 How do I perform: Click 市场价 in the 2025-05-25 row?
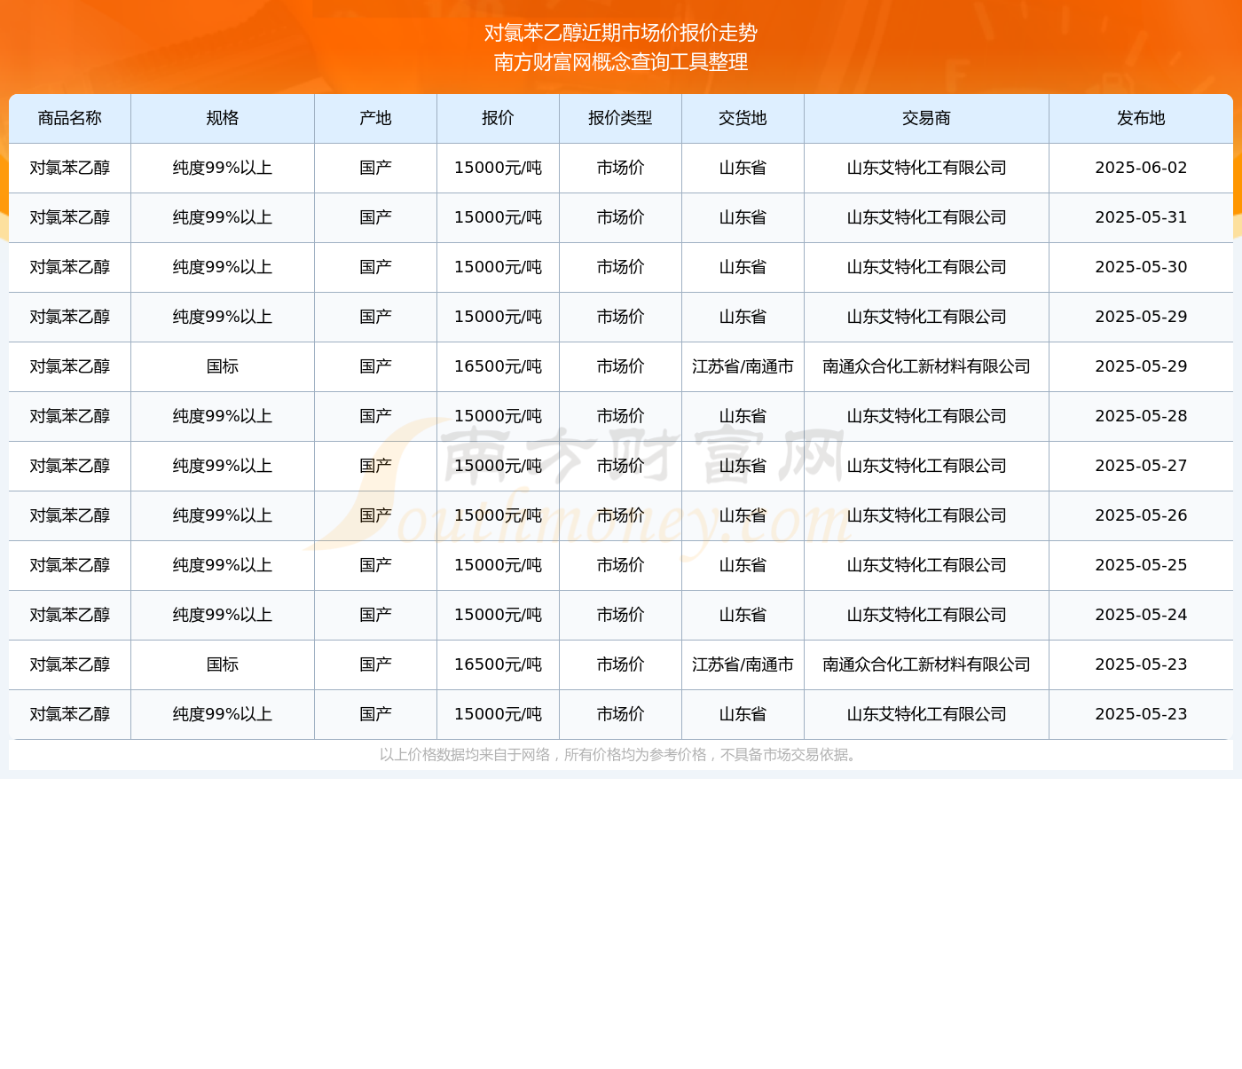pyautogui.click(x=621, y=565)
